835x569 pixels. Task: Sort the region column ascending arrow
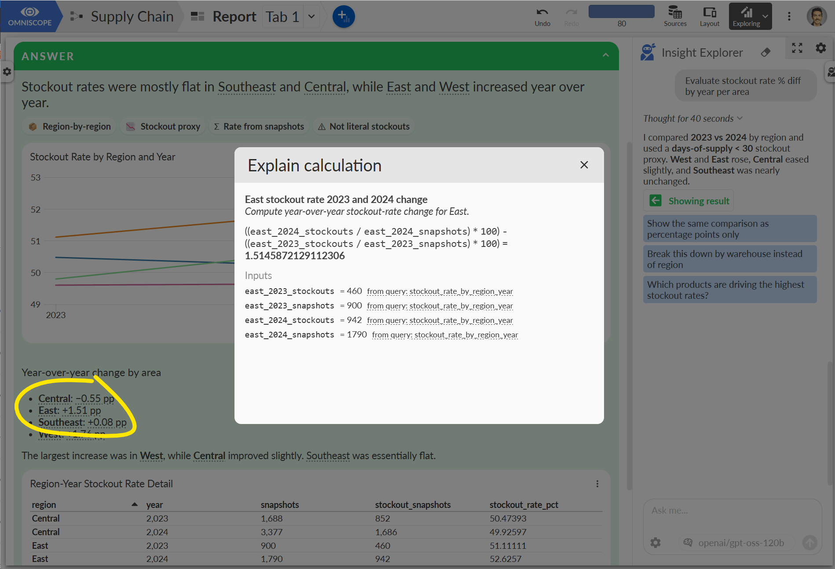(135, 504)
